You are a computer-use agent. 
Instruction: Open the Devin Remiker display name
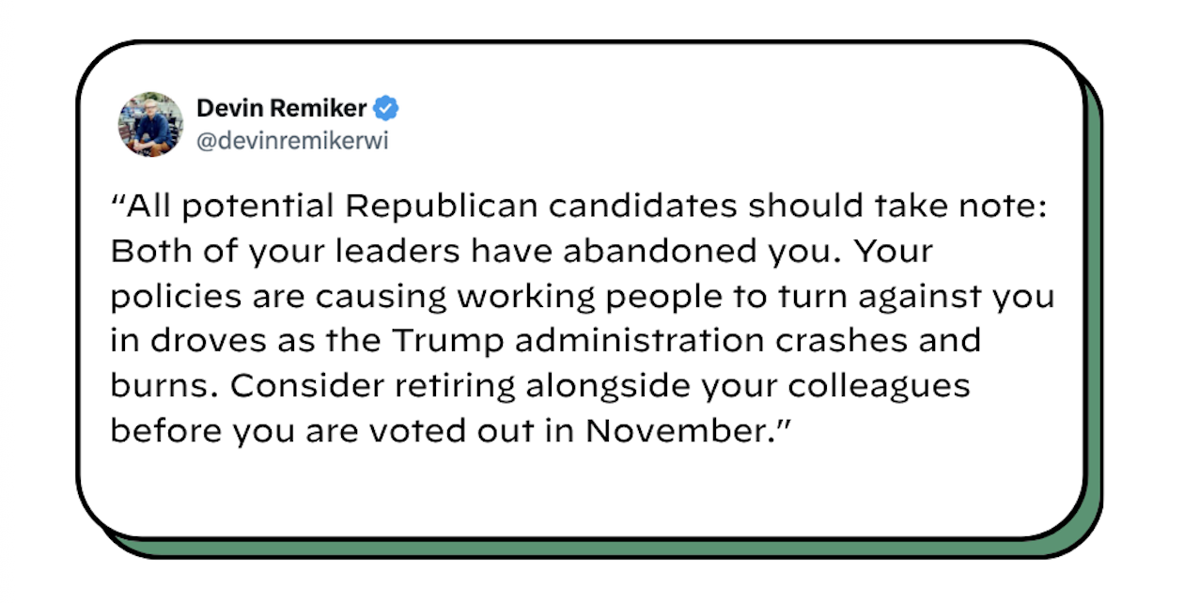click(281, 109)
